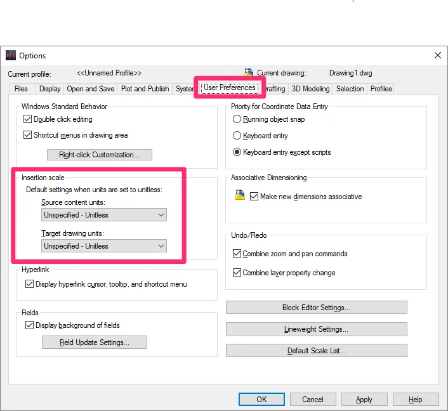Confirm the dialog with OK

coord(261,400)
